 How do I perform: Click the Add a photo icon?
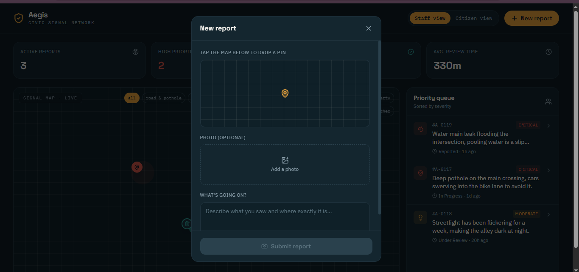point(285,160)
